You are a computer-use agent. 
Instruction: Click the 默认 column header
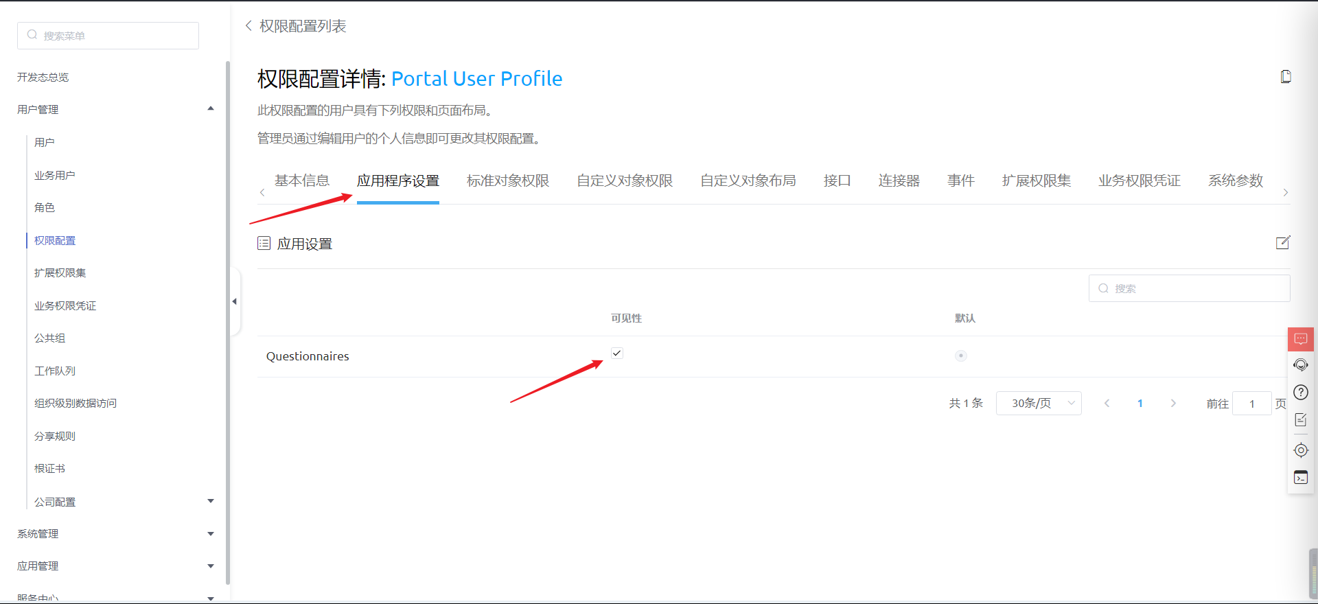click(964, 318)
